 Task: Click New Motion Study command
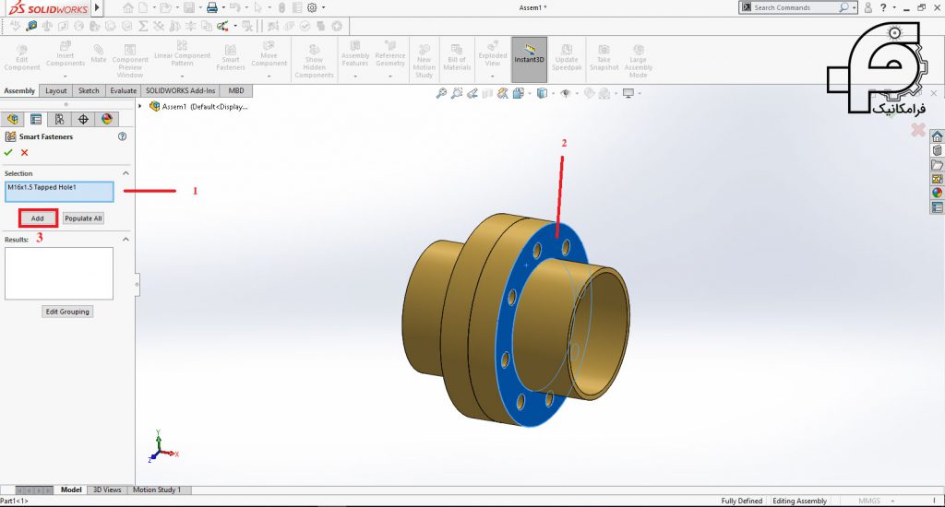point(425,61)
